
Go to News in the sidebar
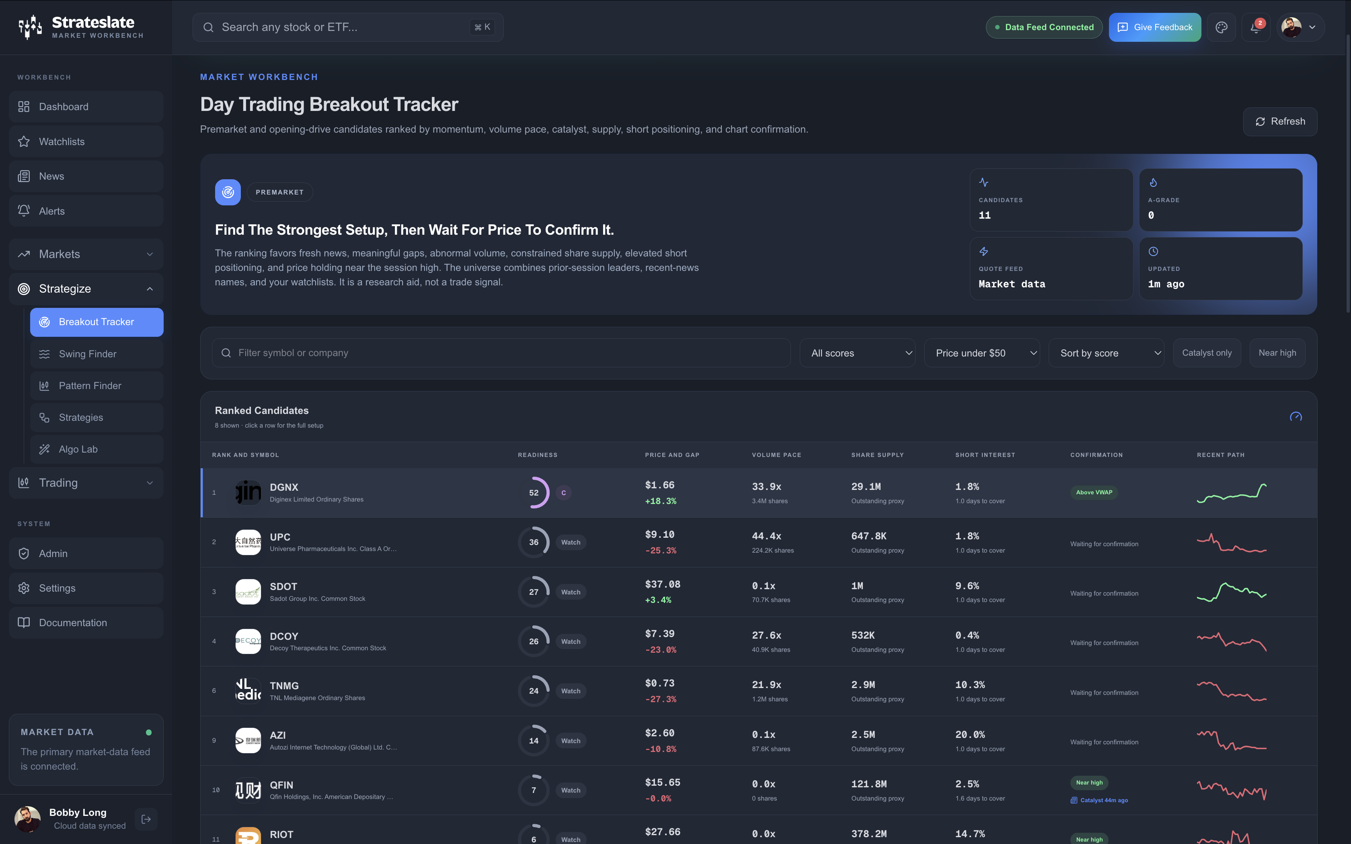86,176
